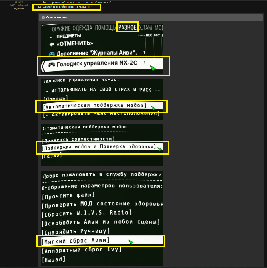
Task: Select '[Поддержка модов и Проверка здоровья]' entry
Action: [99, 147]
